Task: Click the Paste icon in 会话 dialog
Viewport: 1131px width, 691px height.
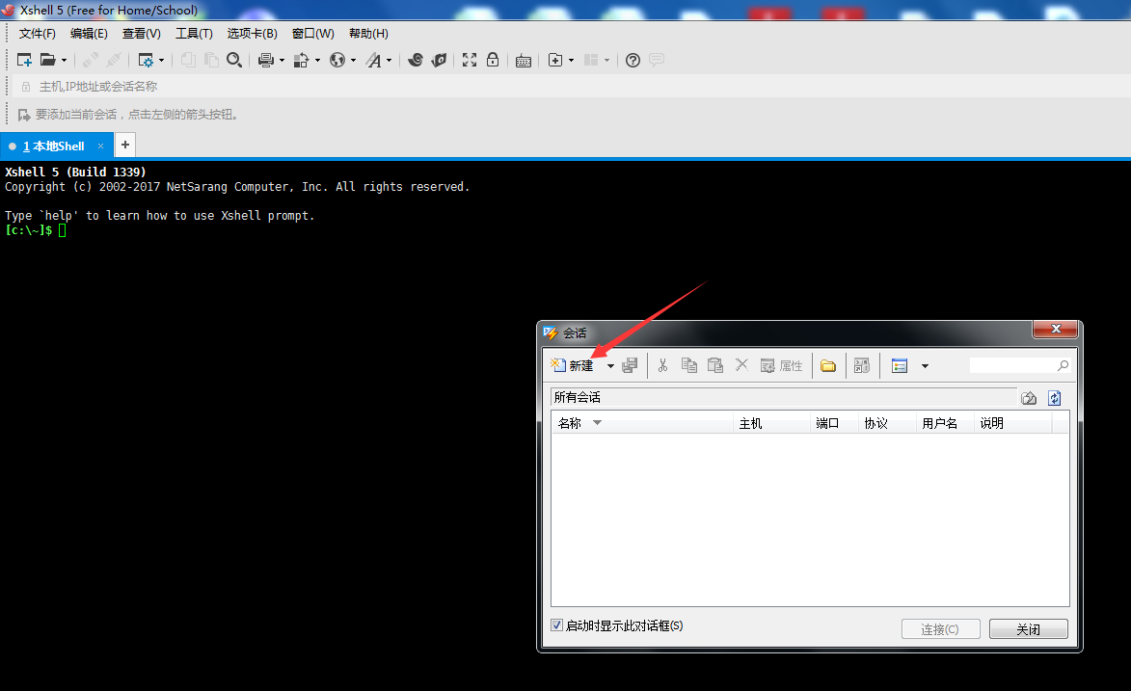Action: pos(714,365)
